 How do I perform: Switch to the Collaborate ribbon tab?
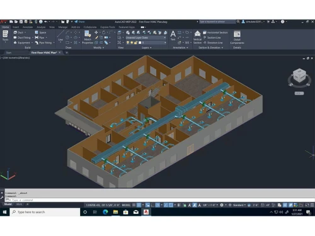90,27
